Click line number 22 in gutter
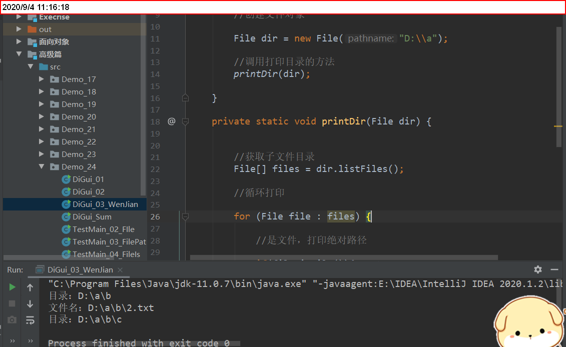 pos(155,169)
